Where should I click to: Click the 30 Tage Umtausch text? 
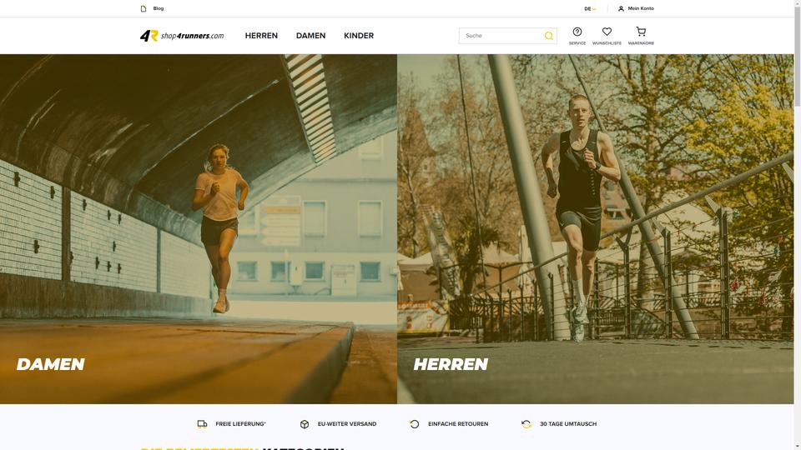(568, 424)
